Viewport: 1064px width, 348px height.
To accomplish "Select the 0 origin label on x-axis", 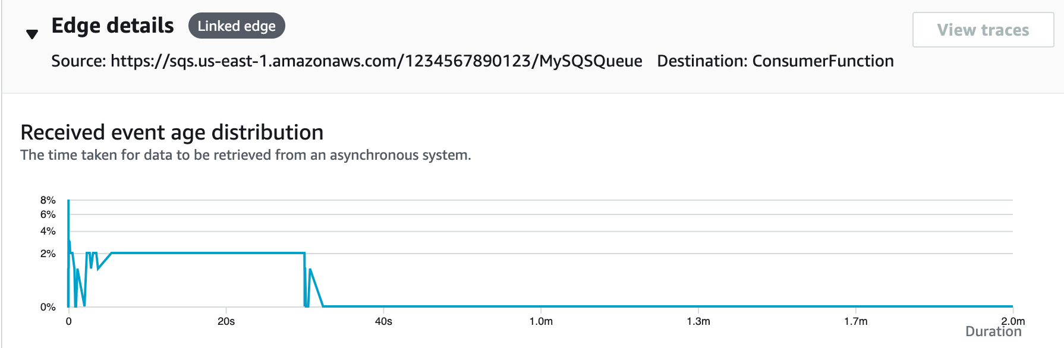I will coord(68,321).
